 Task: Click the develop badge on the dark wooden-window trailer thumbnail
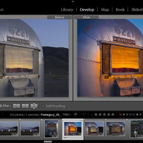(123, 134)
